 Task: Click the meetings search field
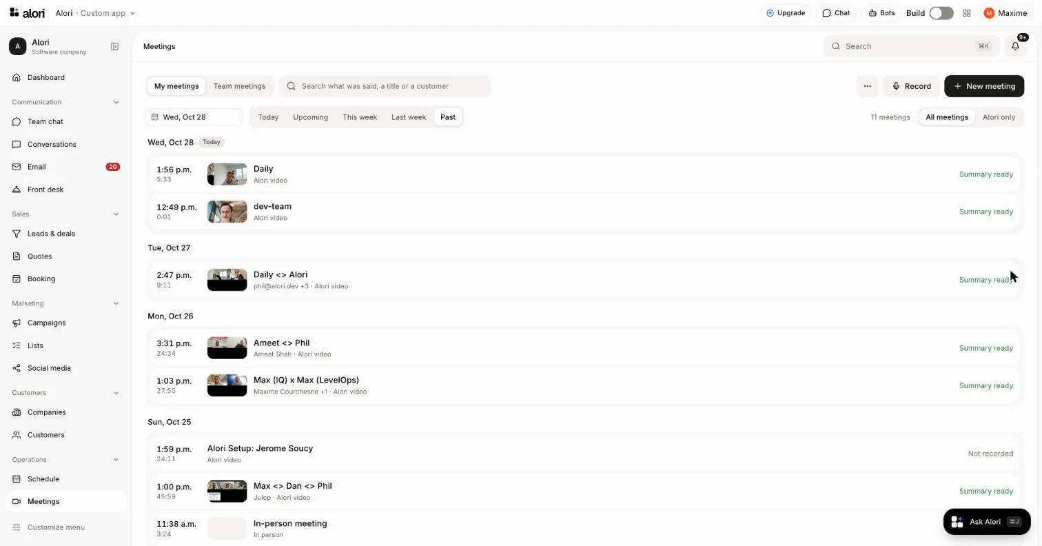coord(385,86)
